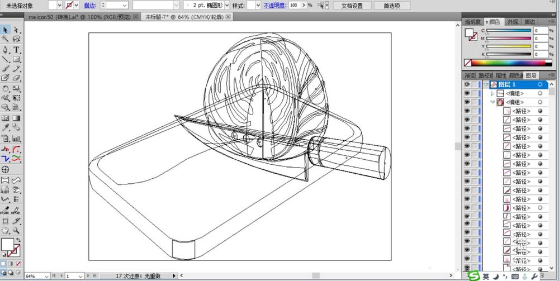The height and width of the screenshot is (281, 559).
Task: Select the Rotate tool
Action: tap(6, 89)
